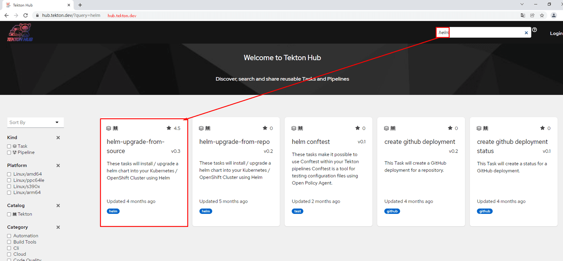Click the catalog icon on helm-upgrade-from-repo card
Image resolution: width=563 pixels, height=261 pixels.
coord(208,128)
